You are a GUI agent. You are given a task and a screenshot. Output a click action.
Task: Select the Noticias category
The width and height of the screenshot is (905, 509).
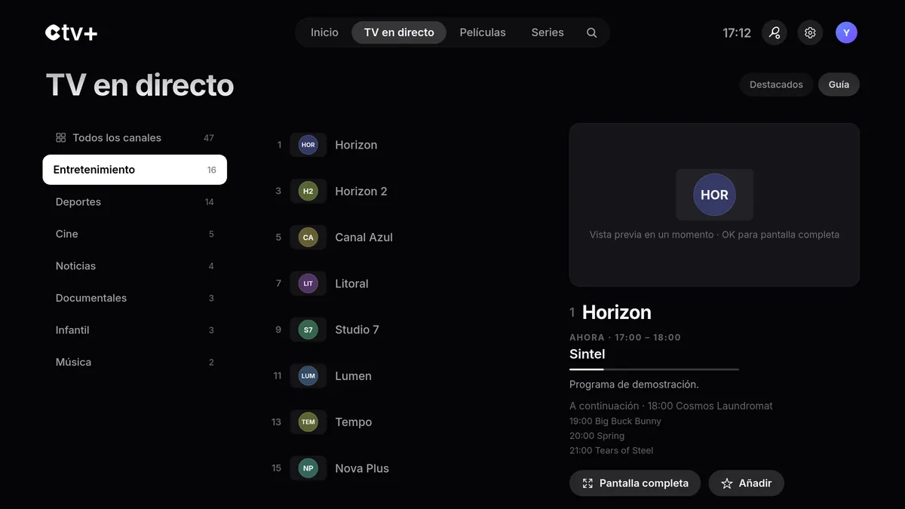(x=135, y=266)
